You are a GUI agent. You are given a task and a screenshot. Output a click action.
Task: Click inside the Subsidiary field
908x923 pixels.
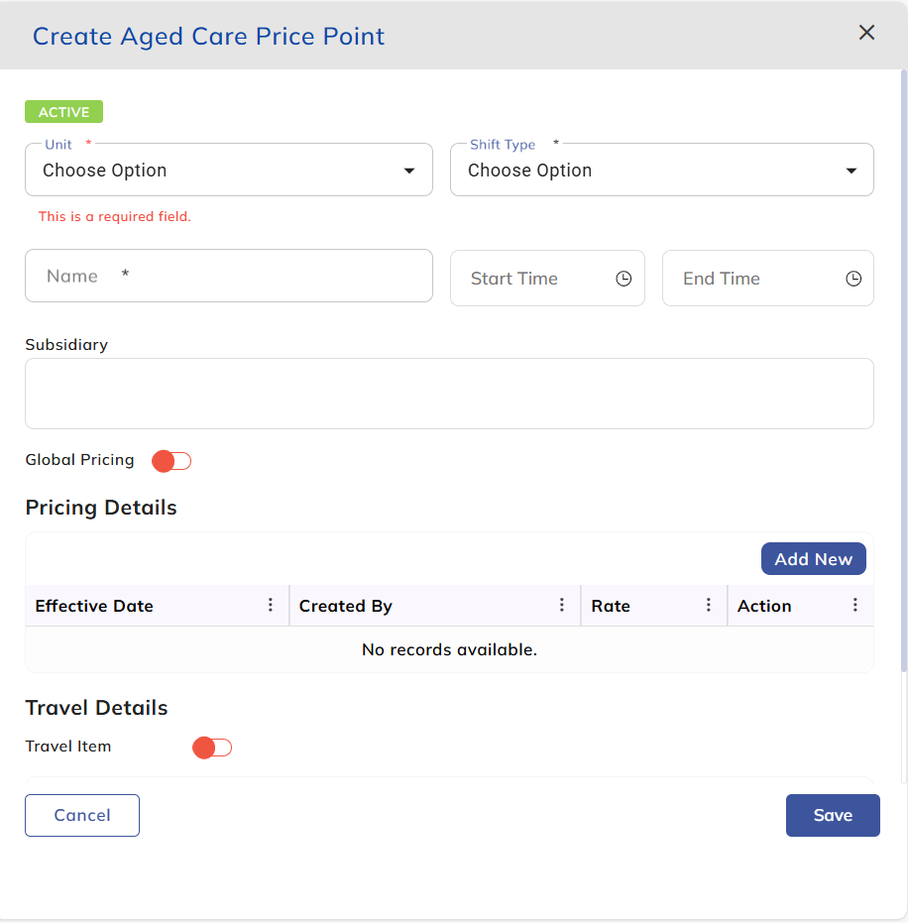(x=449, y=394)
